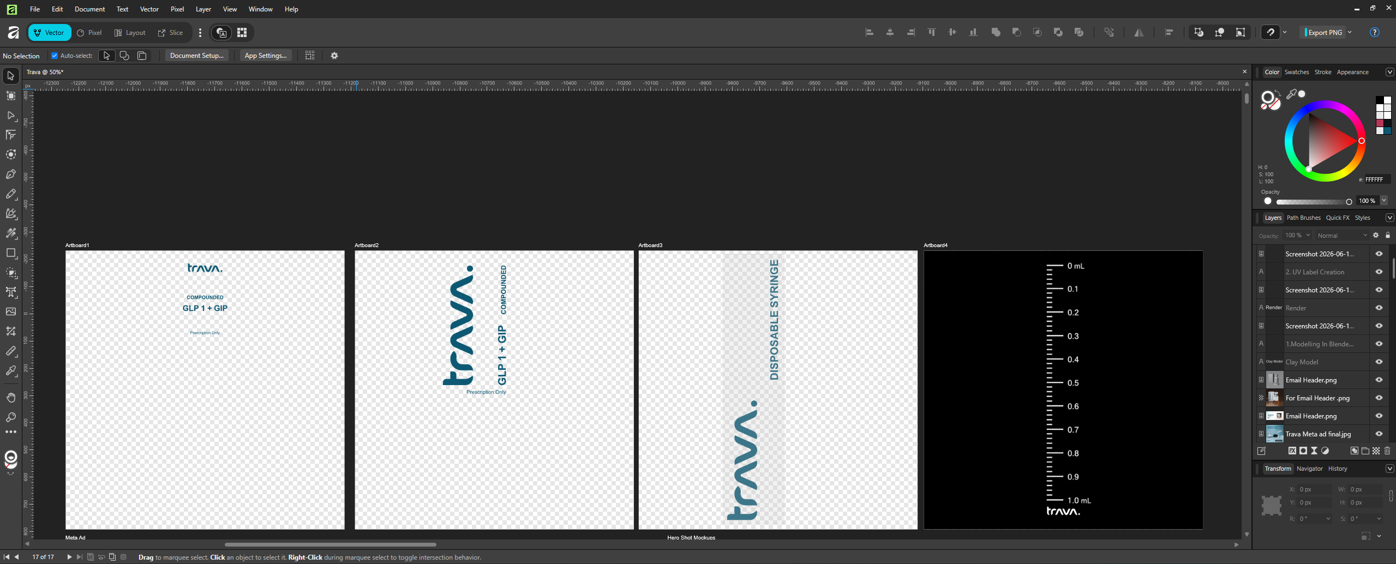Switch to the Pixel studio button
This screenshot has height=564, width=1396.
(x=90, y=33)
